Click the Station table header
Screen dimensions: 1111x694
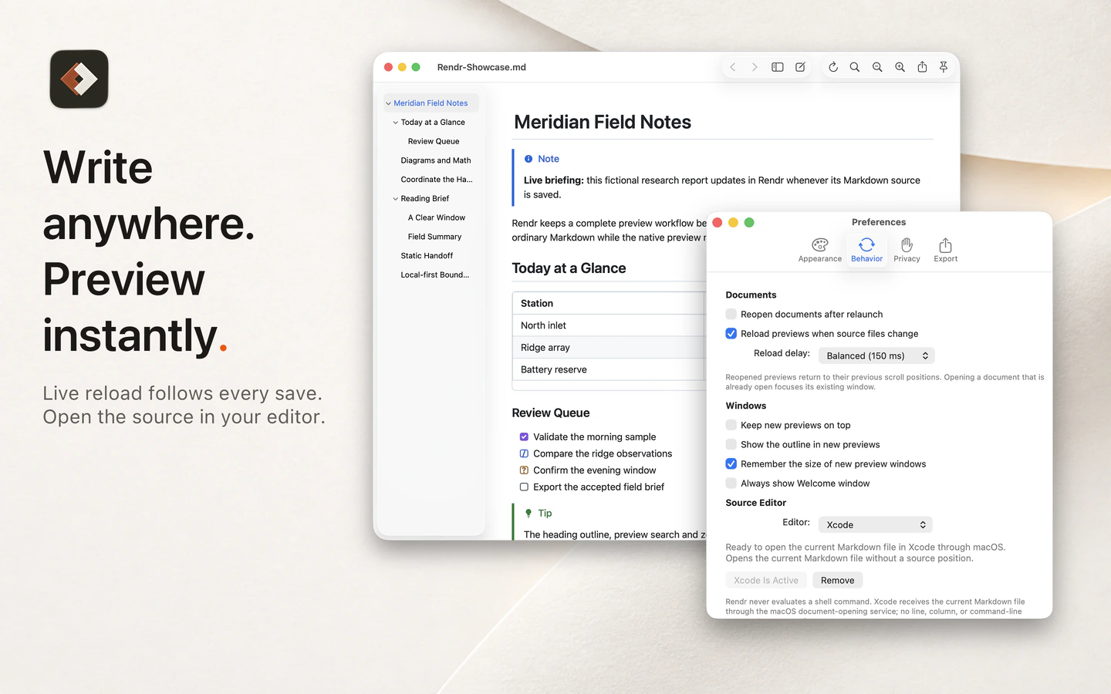tap(610, 303)
